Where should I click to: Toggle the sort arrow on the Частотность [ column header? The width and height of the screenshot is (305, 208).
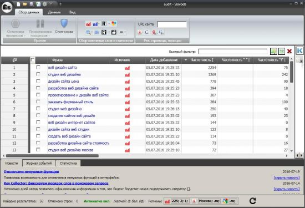click(x=186, y=60)
